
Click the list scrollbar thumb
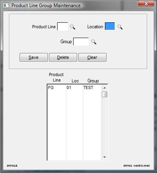[x=105, y=94]
